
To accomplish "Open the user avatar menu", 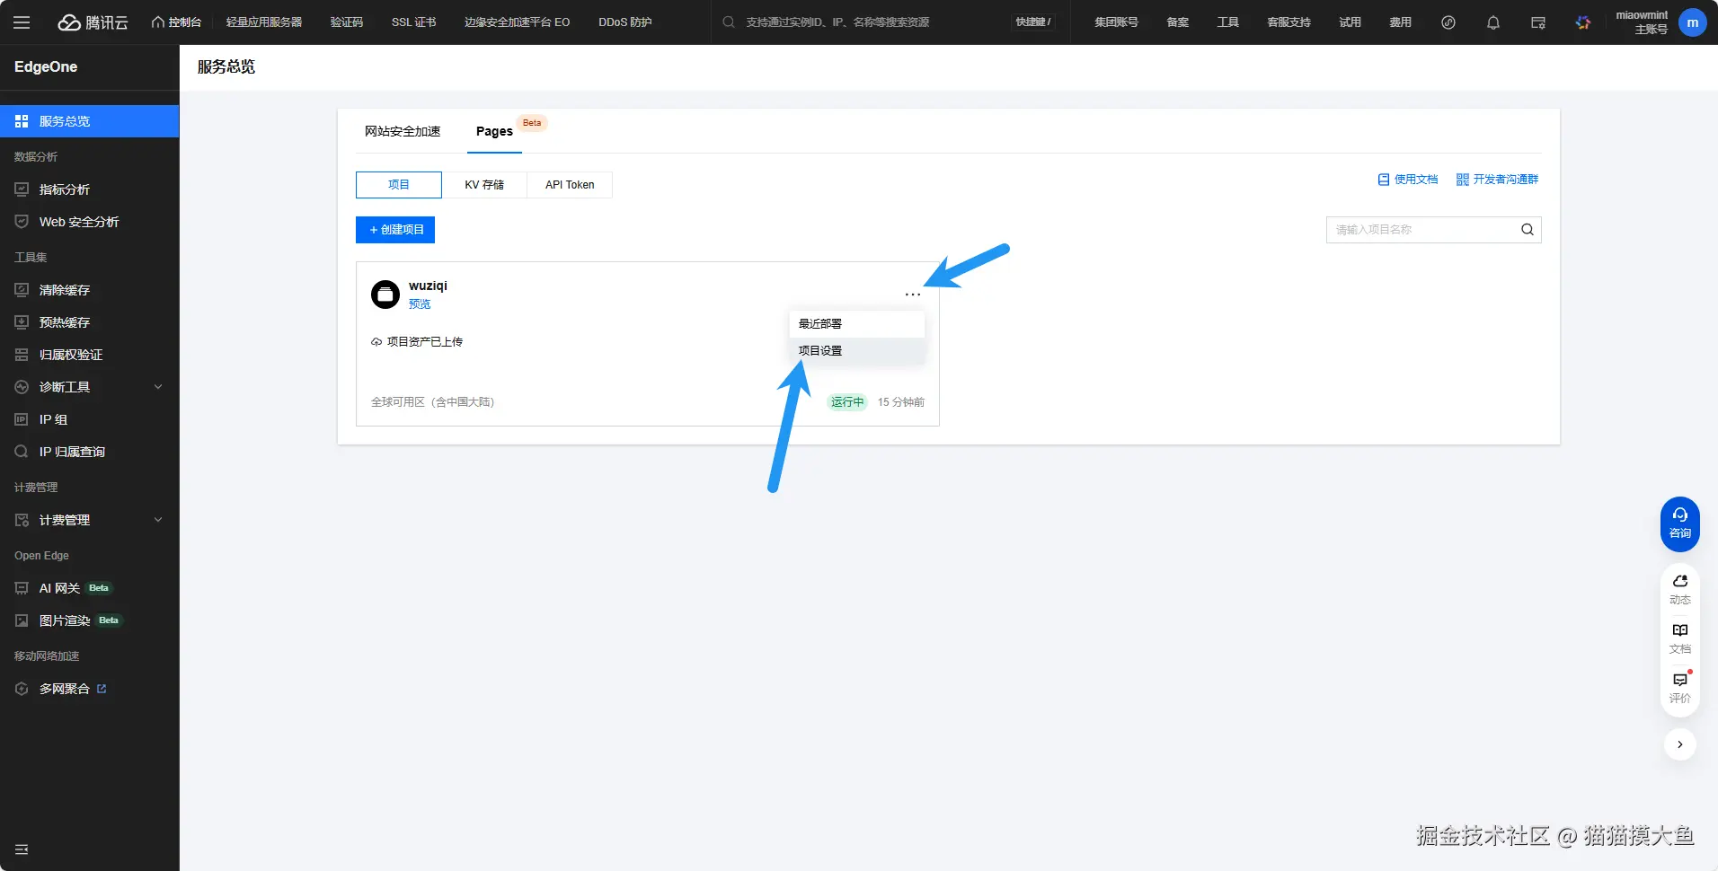I will 1693,22.
